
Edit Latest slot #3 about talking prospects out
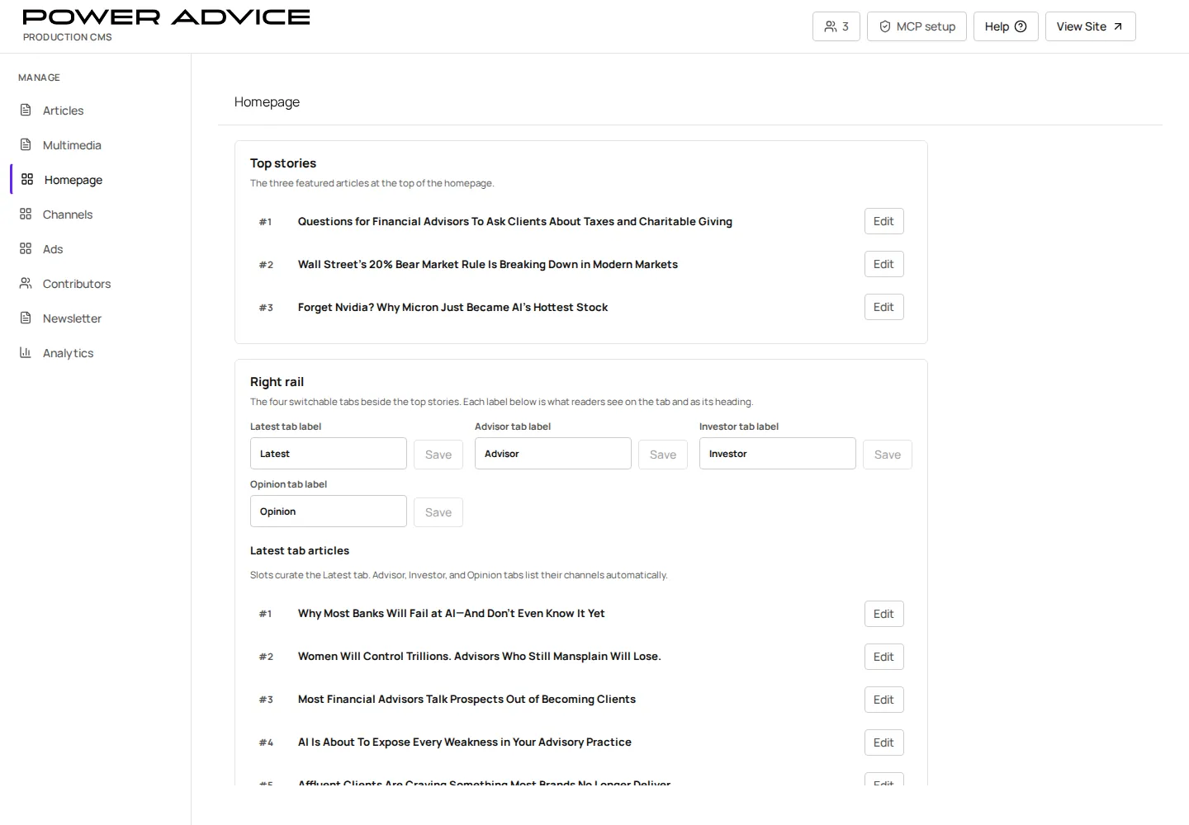tap(883, 700)
